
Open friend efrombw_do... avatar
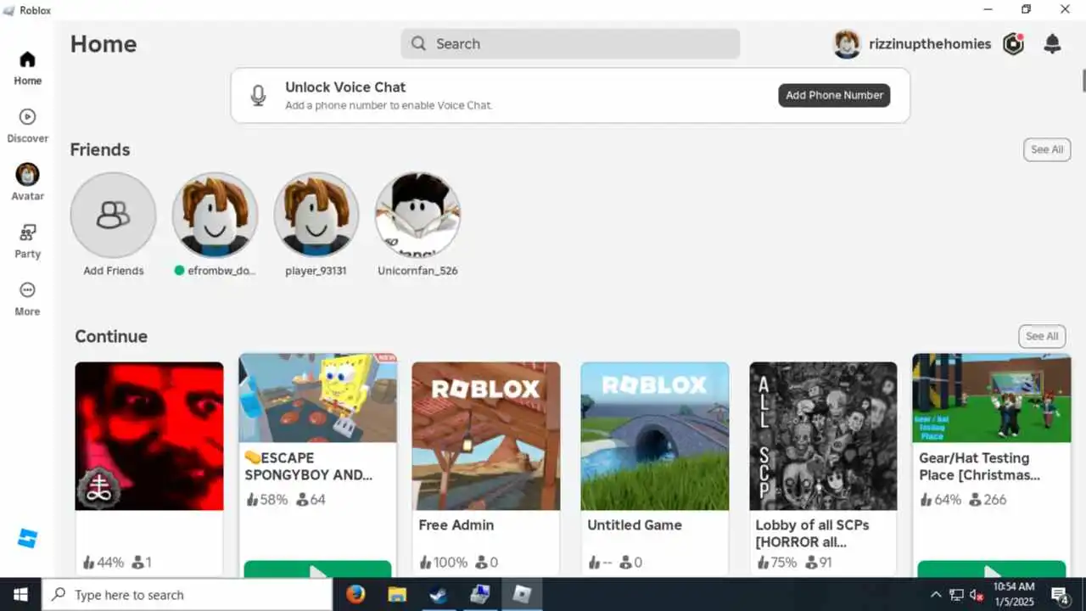(x=215, y=215)
